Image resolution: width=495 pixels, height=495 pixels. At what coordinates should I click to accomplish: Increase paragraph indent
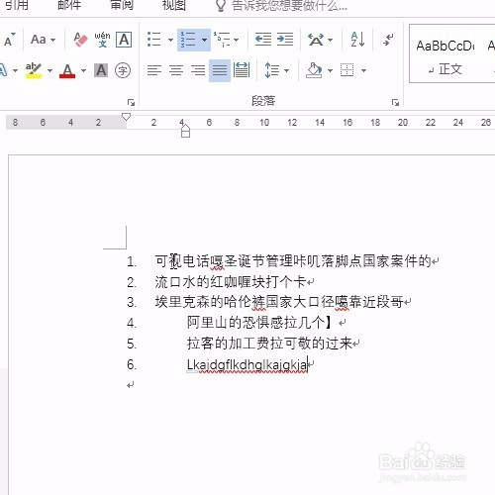[x=285, y=40]
